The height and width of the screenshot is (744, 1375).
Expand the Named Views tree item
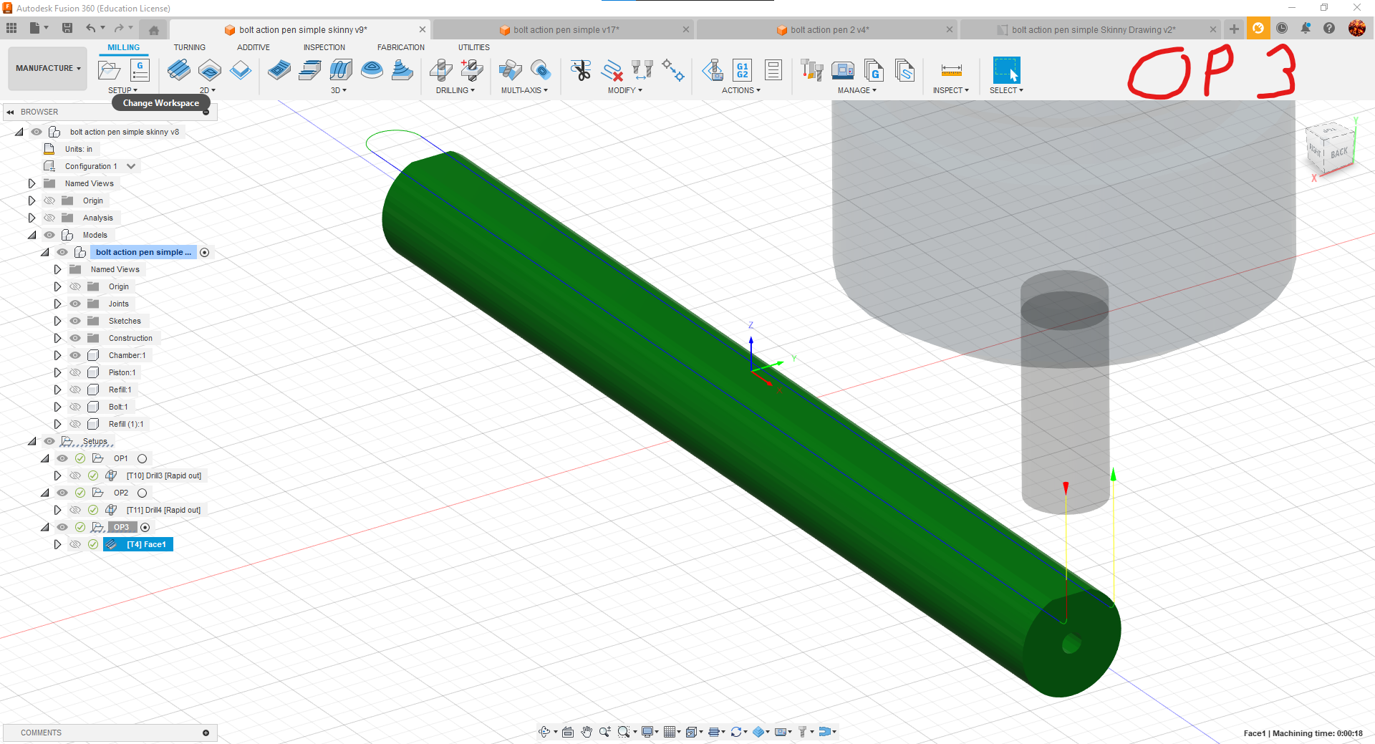(x=32, y=183)
